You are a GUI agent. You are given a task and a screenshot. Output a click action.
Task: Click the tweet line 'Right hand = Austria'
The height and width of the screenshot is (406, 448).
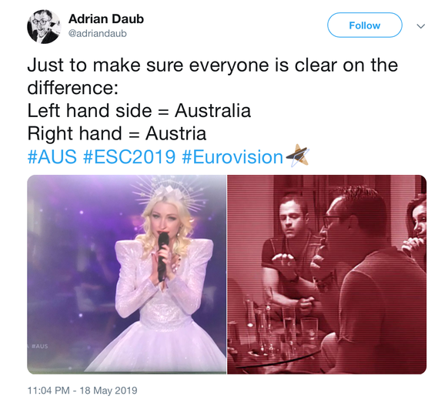pos(117,133)
